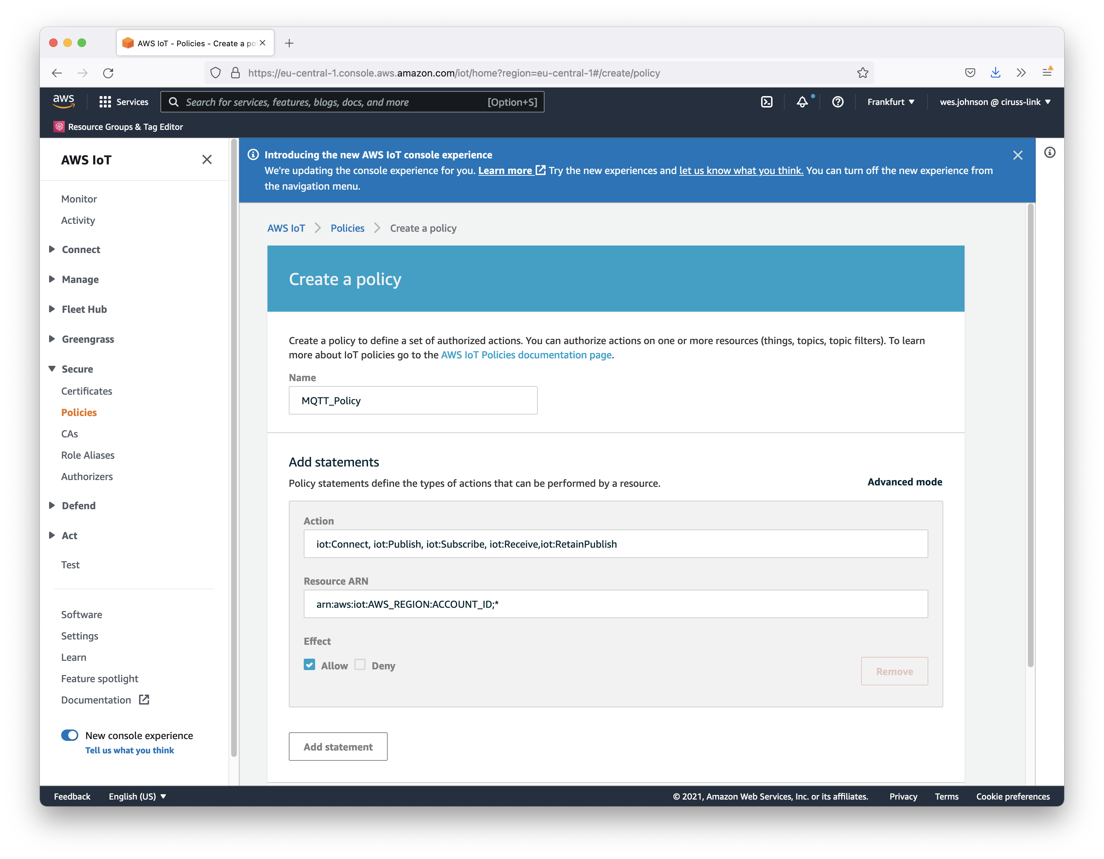Collapse the Secure section in sidebar

coord(77,369)
